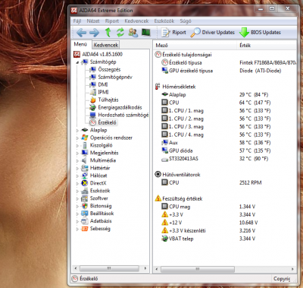Select the AIDA64 v1.85.1600 root node
The width and height of the screenshot is (303, 288).
[x=98, y=54]
